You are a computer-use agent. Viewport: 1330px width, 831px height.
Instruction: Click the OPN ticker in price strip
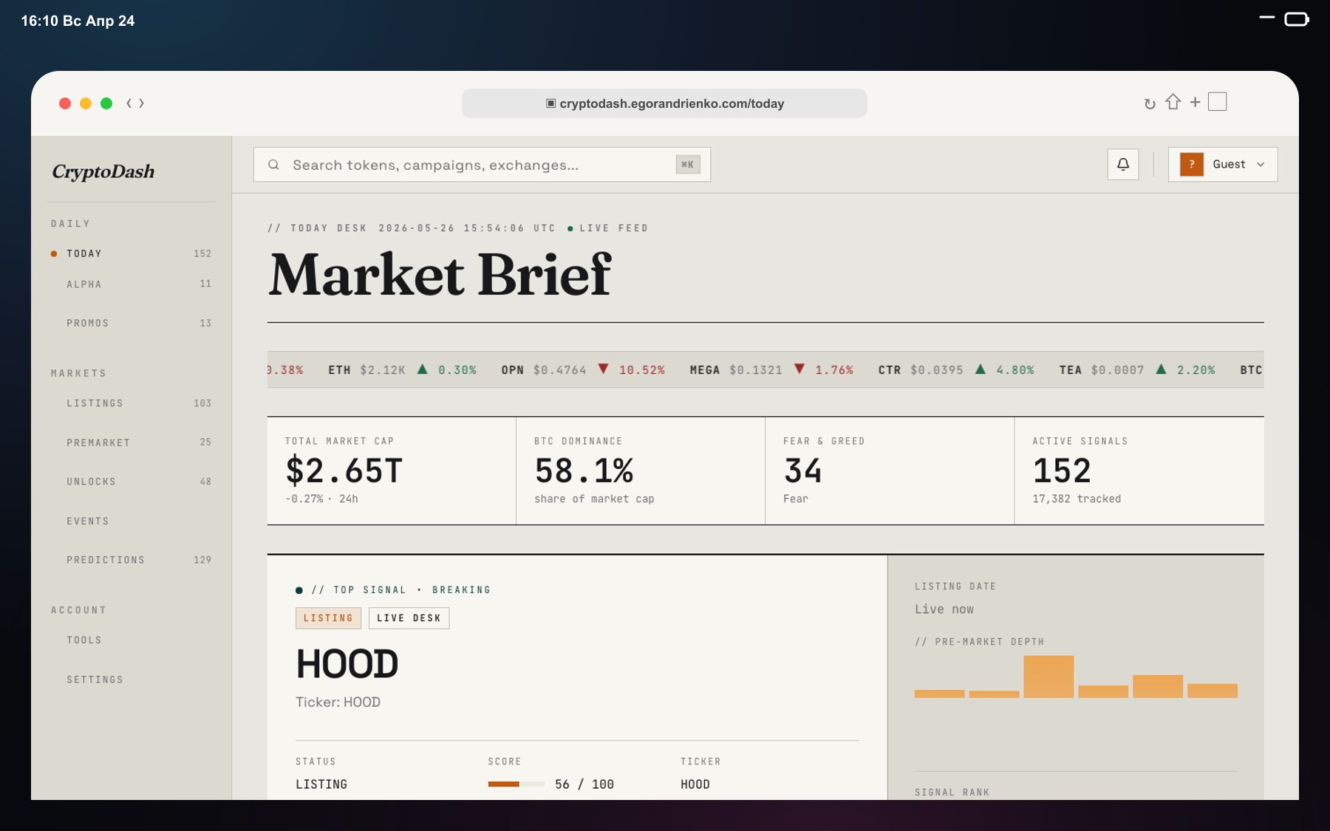click(583, 370)
